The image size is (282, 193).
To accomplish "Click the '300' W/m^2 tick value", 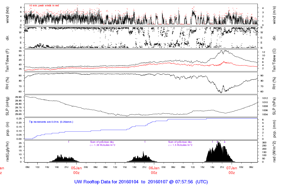I will (x=264, y=143).
